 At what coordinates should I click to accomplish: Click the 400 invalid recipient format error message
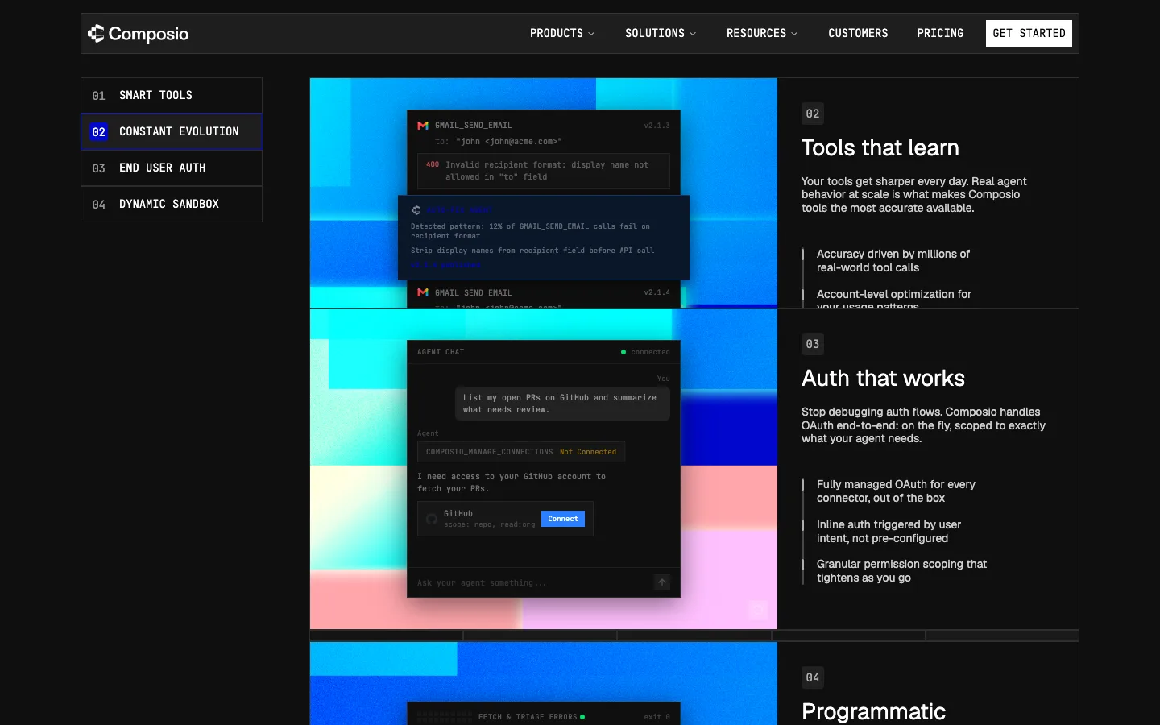pos(544,171)
